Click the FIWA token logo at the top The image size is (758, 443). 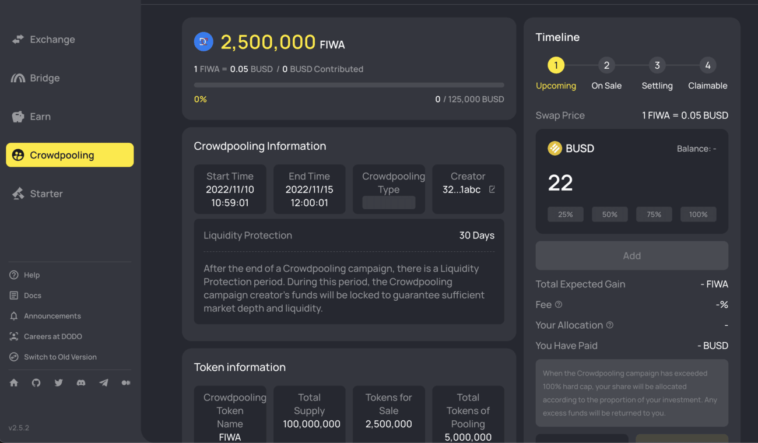(203, 41)
